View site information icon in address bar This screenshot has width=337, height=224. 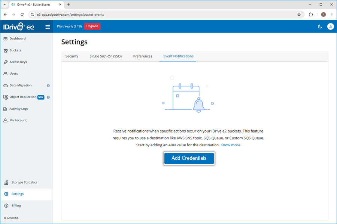click(x=32, y=15)
